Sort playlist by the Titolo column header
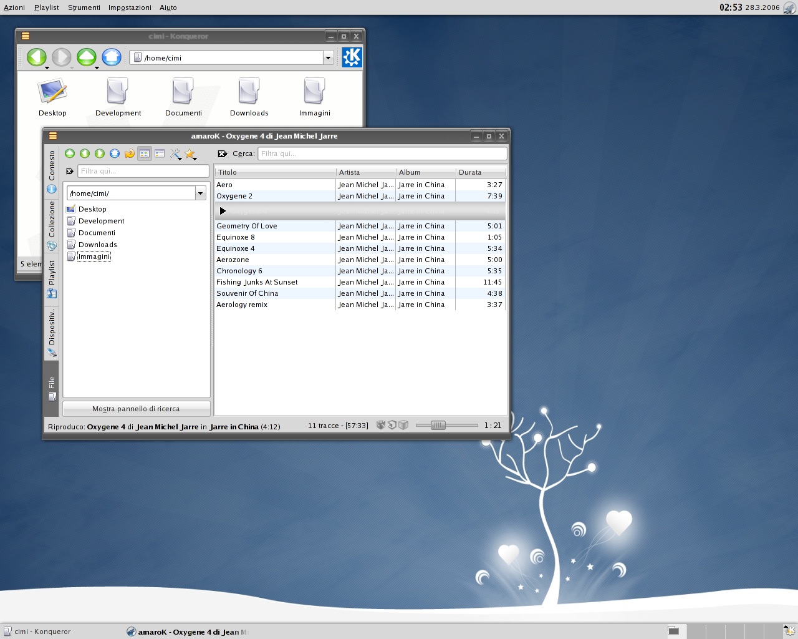The height and width of the screenshot is (639, 798). pyautogui.click(x=275, y=172)
